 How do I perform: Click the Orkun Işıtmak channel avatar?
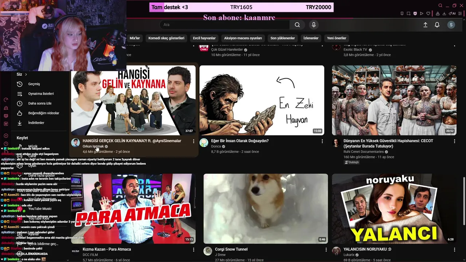[x=75, y=143]
